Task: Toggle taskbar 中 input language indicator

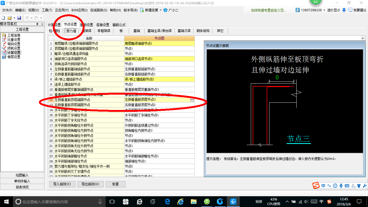Action: click(x=321, y=202)
